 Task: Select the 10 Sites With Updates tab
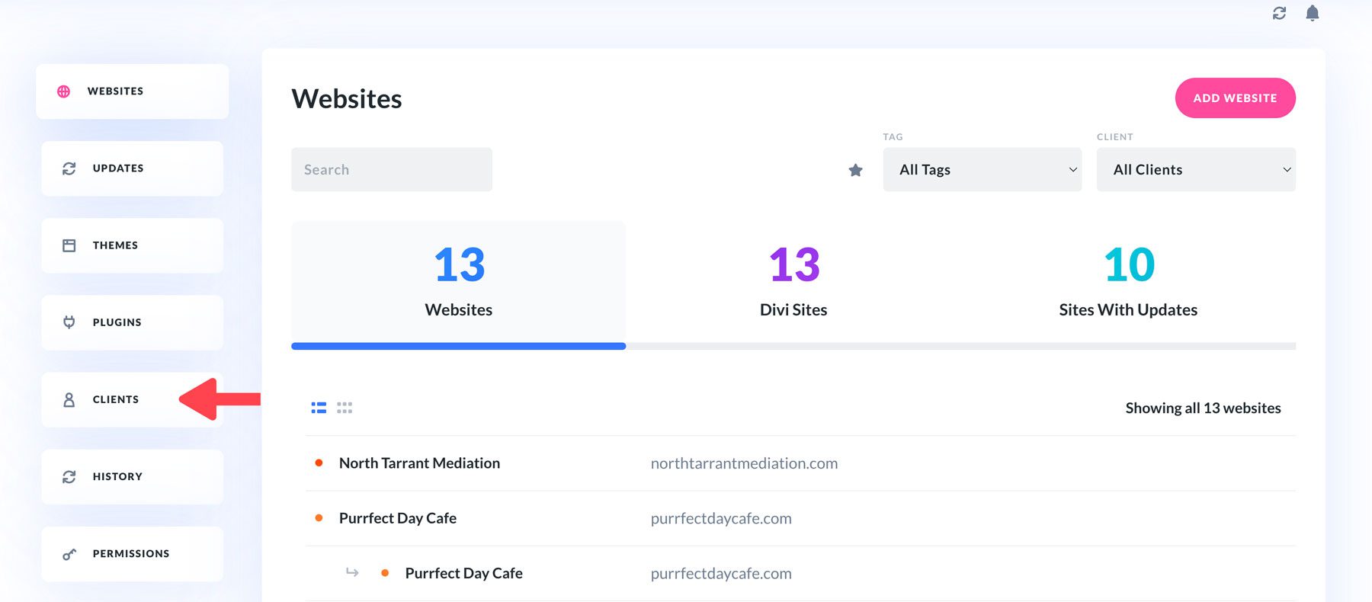tap(1127, 282)
